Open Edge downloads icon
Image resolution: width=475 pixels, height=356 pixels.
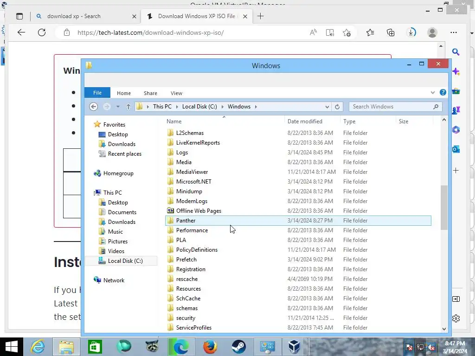point(411,32)
